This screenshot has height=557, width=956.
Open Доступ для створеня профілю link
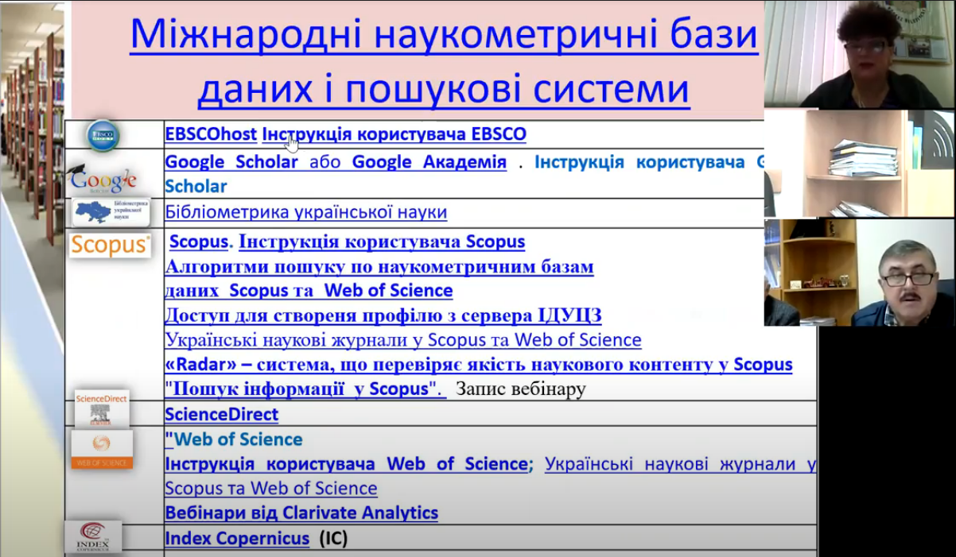pos(383,315)
